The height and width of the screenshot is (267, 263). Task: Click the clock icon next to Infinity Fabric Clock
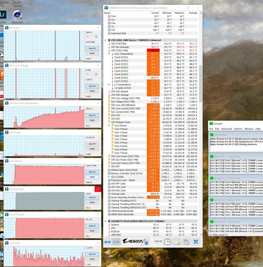pos(109,170)
